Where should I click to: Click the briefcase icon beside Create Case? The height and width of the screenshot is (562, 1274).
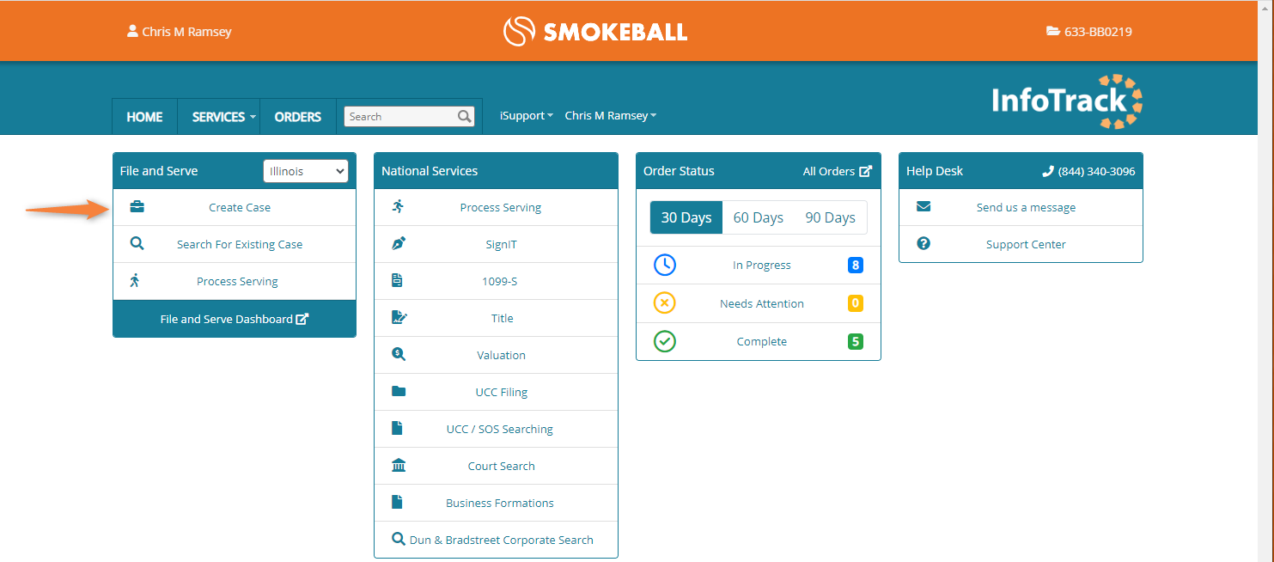137,207
